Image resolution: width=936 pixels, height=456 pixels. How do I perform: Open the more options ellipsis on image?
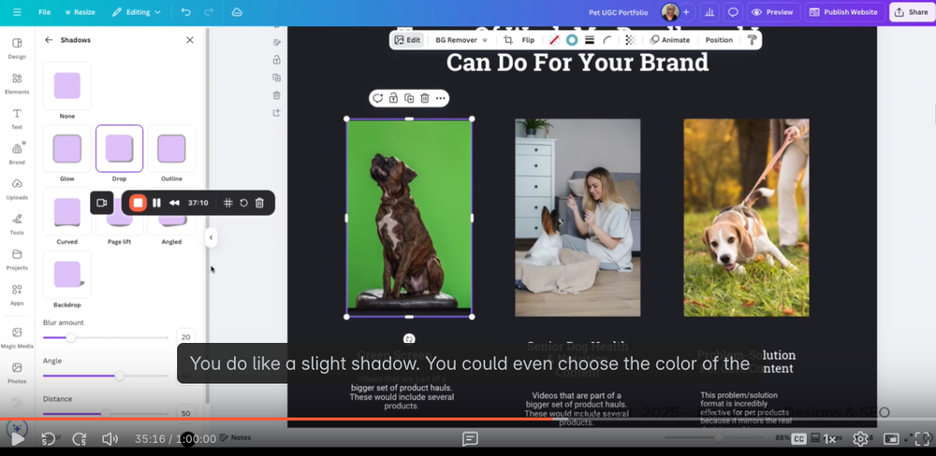[441, 98]
